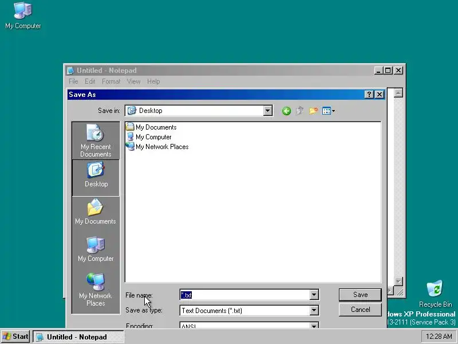Viewport: 458px width, 344px height.
Task: Select My Documents folder in file list
Action: click(151, 127)
